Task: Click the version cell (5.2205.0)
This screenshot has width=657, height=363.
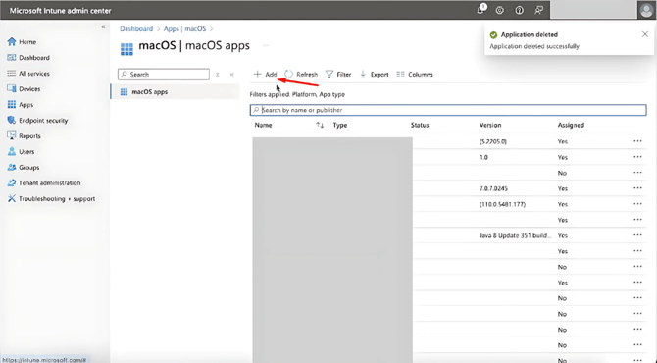Action: (492, 141)
